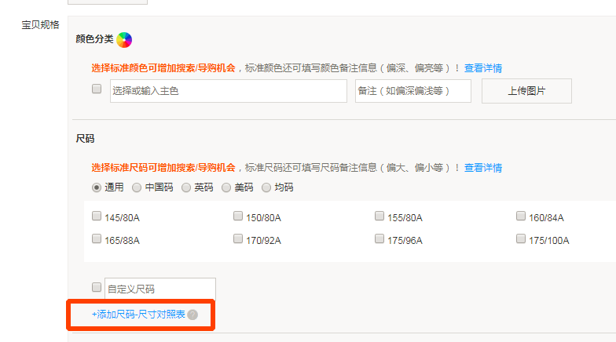The height and width of the screenshot is (342, 616).
Task: Switch to 英码 size standard
Action: pos(186,187)
